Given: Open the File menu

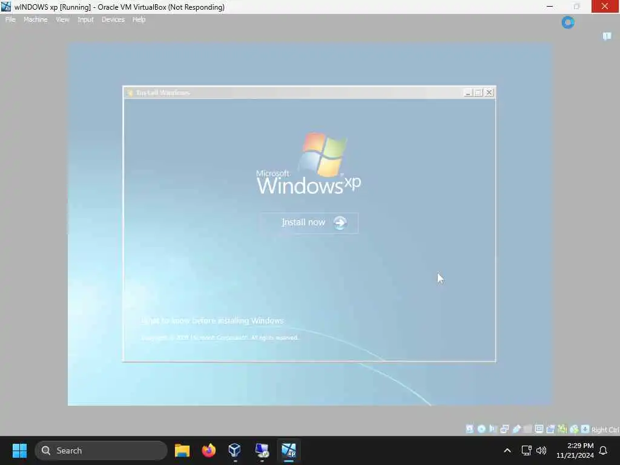Looking at the screenshot, I should [x=10, y=19].
